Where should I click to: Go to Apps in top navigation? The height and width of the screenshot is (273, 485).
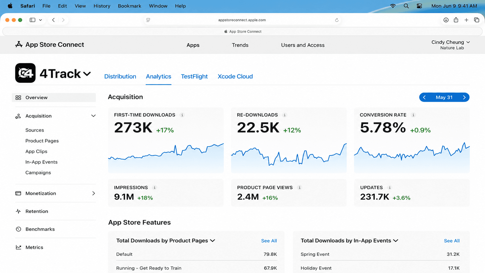click(x=193, y=45)
